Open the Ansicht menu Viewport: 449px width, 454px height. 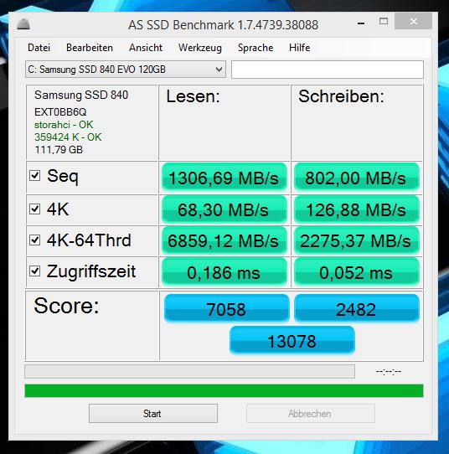(146, 48)
